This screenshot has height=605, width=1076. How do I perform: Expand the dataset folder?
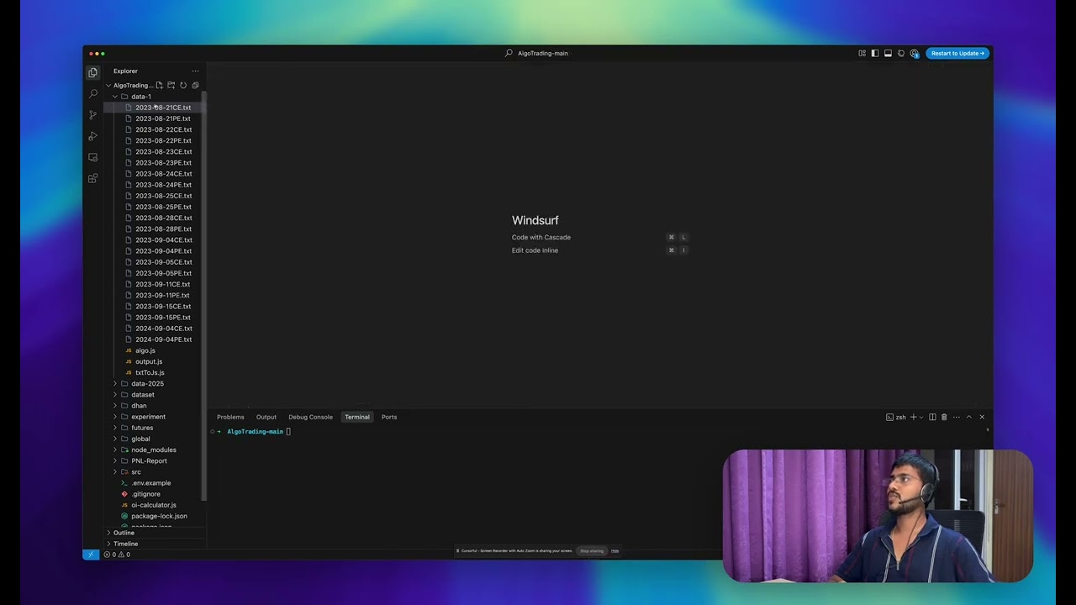coord(115,395)
